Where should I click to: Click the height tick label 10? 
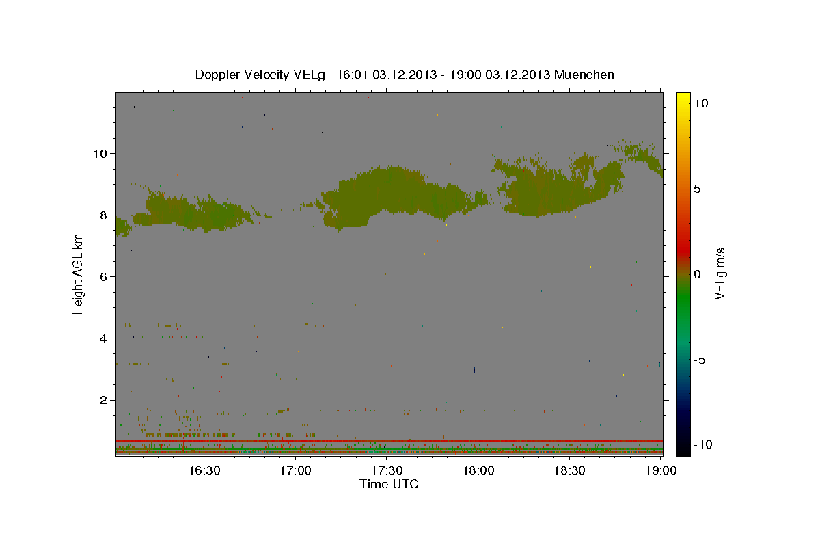[x=100, y=153]
